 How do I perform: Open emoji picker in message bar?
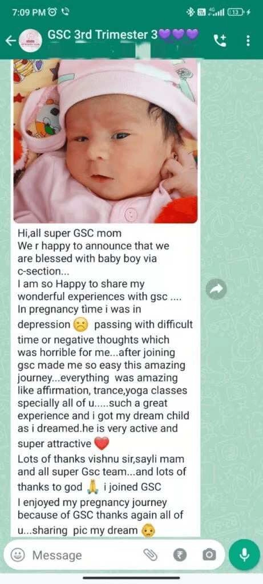16,555
